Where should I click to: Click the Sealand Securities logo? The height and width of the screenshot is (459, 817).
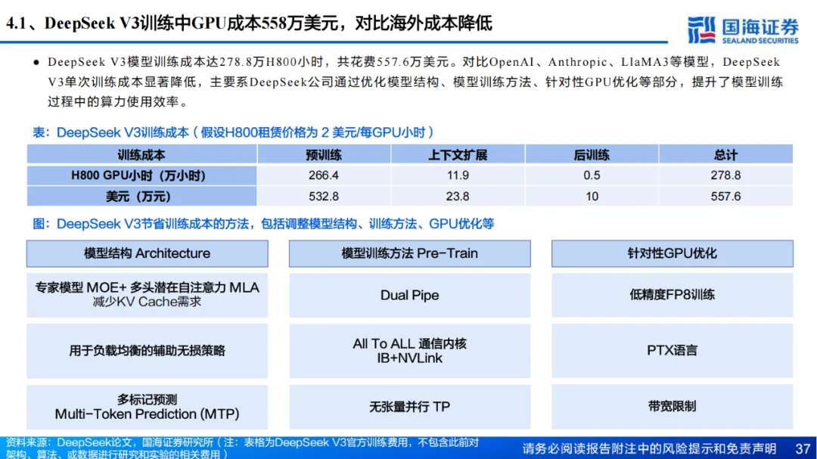743,30
